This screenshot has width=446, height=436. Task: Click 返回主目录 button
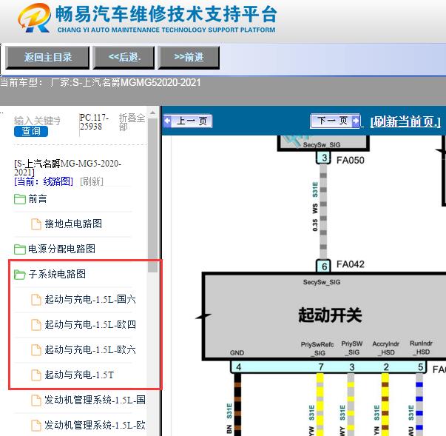tap(47, 58)
